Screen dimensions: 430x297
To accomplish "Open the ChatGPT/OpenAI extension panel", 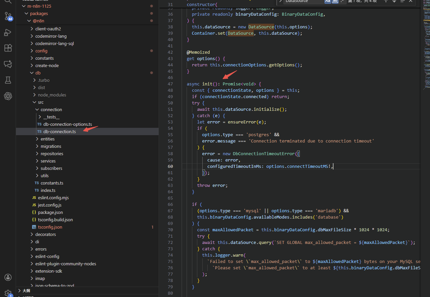I will coord(8,96).
